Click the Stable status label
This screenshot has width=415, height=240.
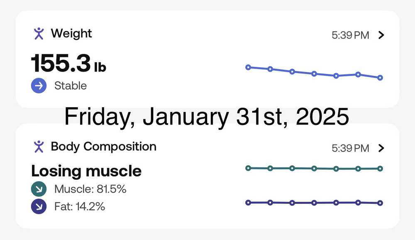(x=71, y=86)
